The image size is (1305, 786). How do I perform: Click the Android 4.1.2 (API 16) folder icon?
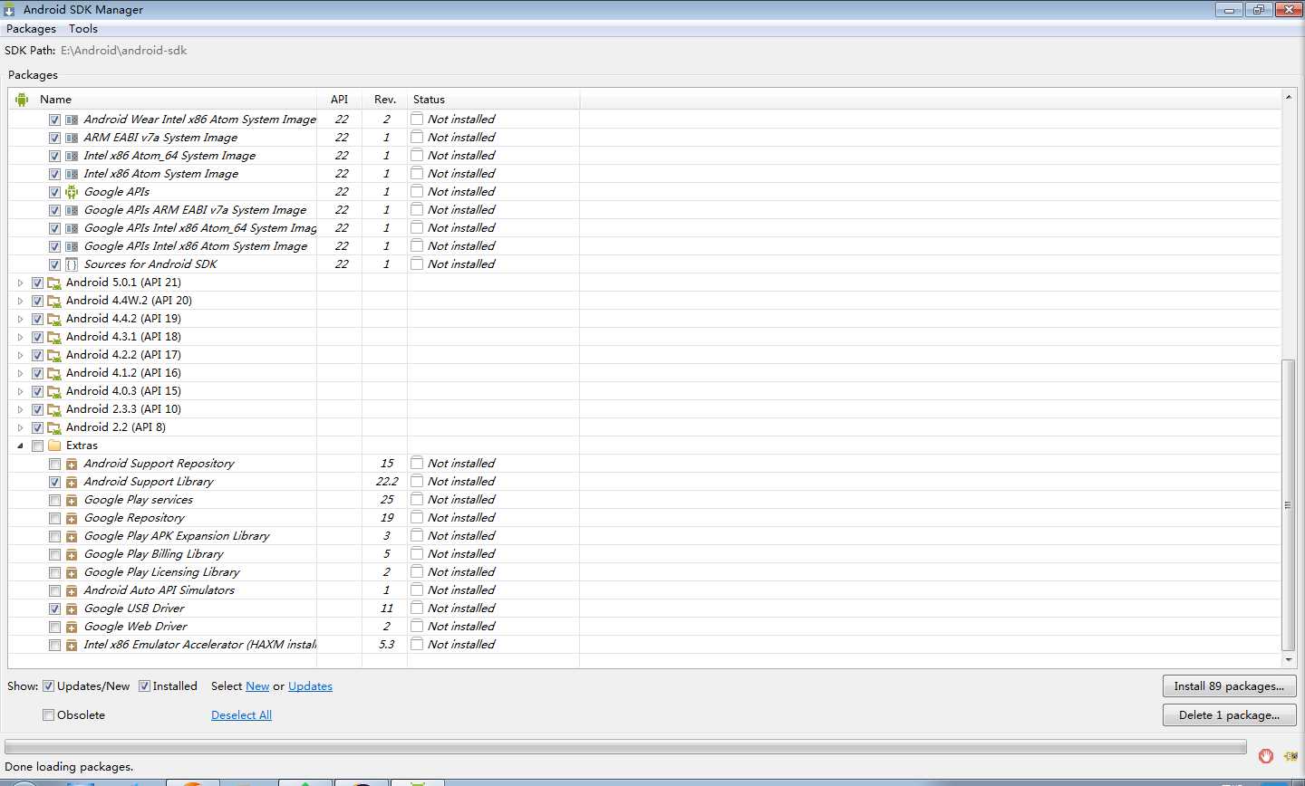[x=54, y=373]
